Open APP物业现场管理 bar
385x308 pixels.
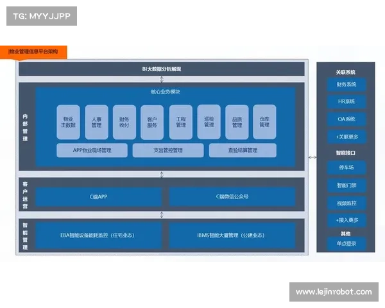(92, 150)
